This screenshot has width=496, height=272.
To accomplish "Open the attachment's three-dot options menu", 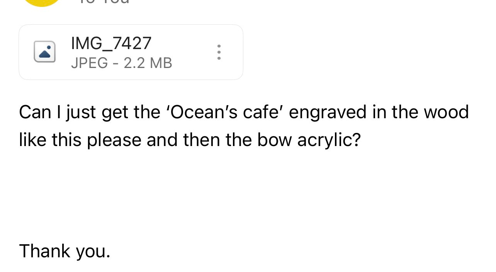I will [219, 52].
